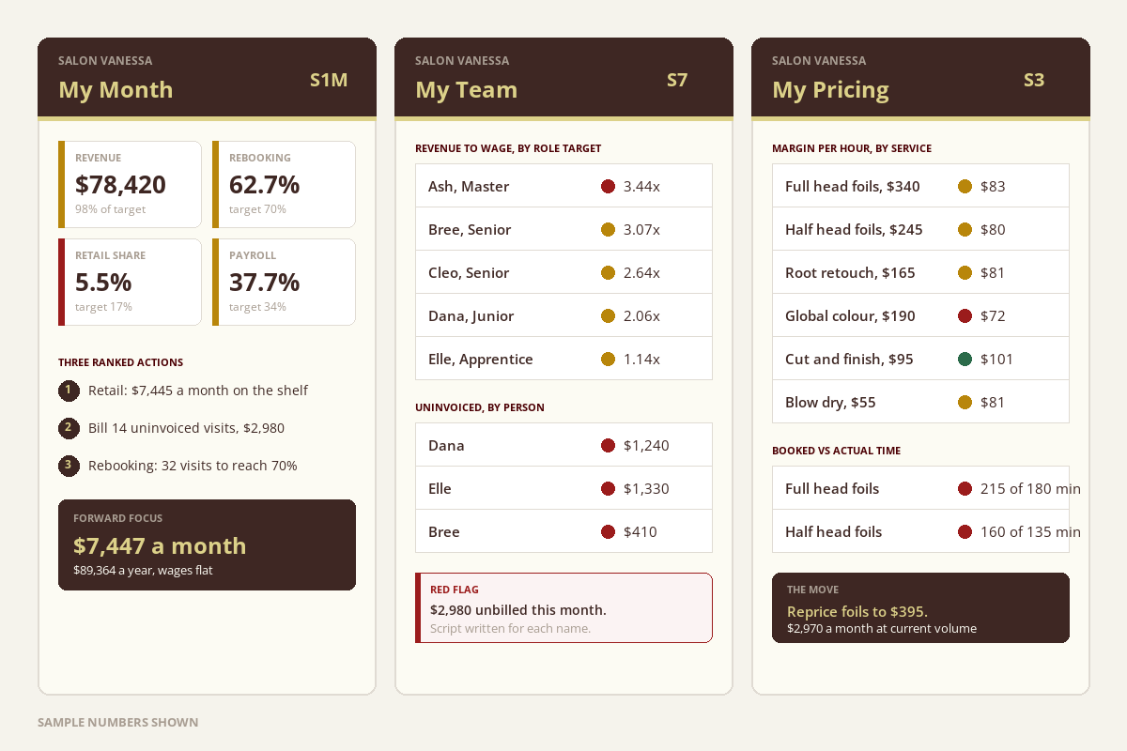Click the Forward Focus $7,447 a month panel

coord(207,544)
